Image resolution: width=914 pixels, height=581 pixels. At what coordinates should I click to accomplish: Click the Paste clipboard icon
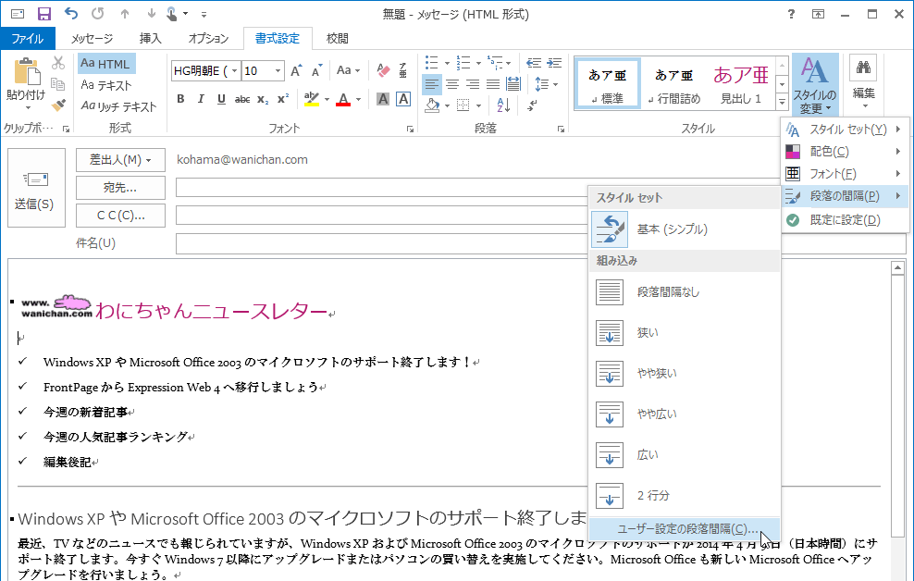point(26,71)
